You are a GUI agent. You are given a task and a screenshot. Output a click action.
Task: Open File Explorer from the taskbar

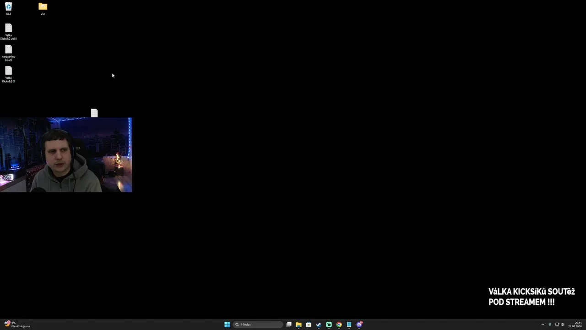click(x=298, y=324)
